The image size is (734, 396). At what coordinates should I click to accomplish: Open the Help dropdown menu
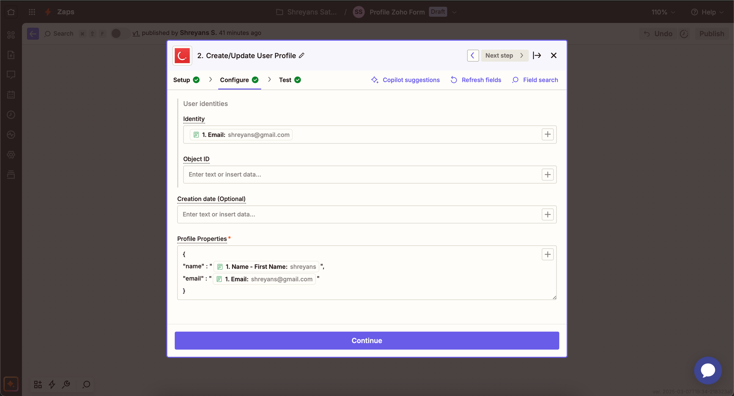tap(707, 12)
